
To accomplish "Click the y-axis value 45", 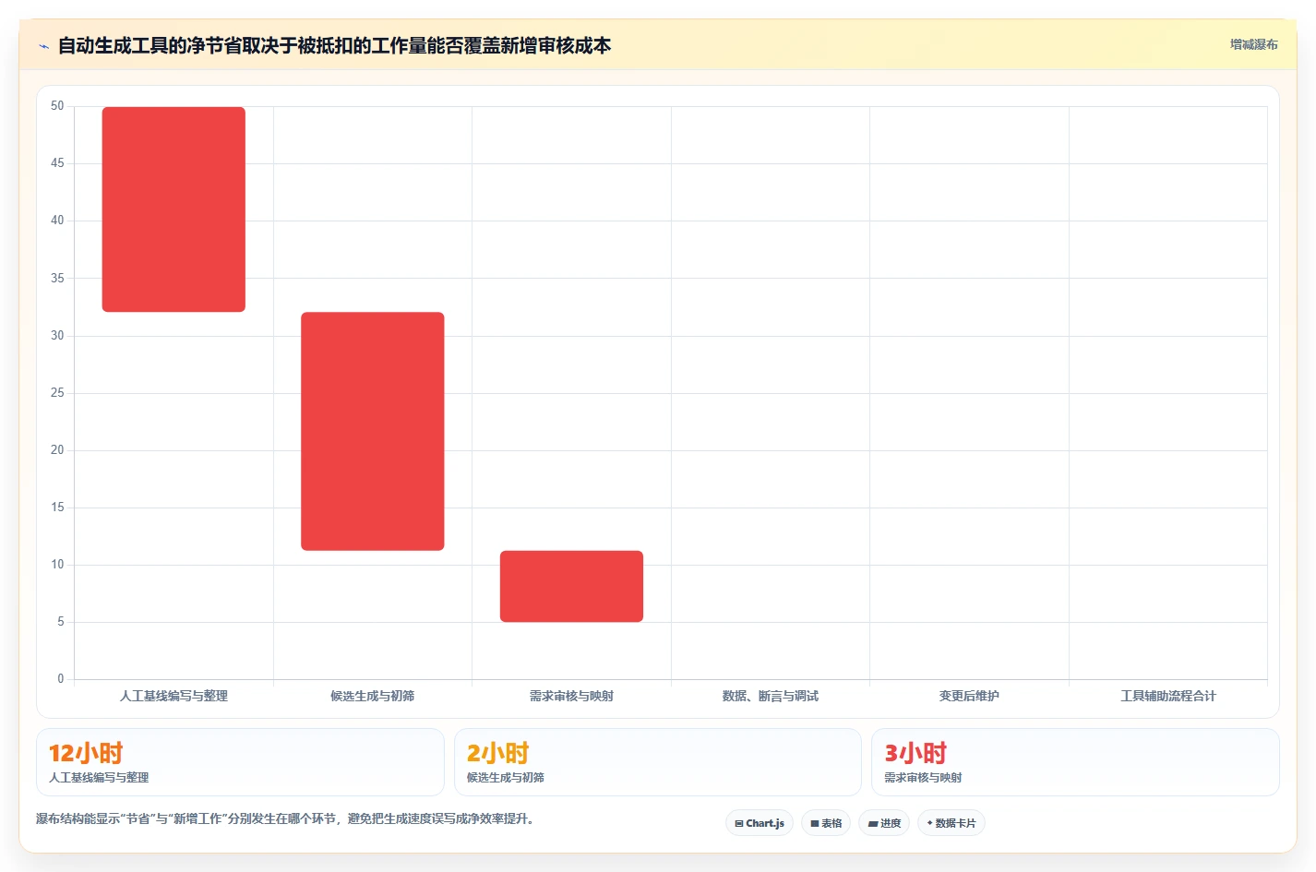I will coord(57,163).
